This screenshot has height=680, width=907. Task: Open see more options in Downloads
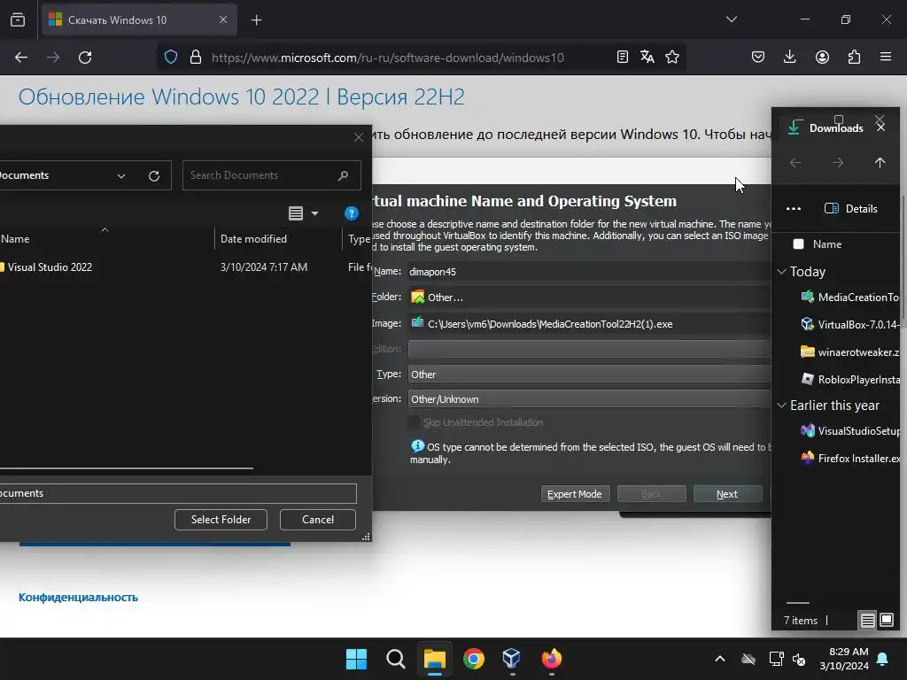[794, 209]
